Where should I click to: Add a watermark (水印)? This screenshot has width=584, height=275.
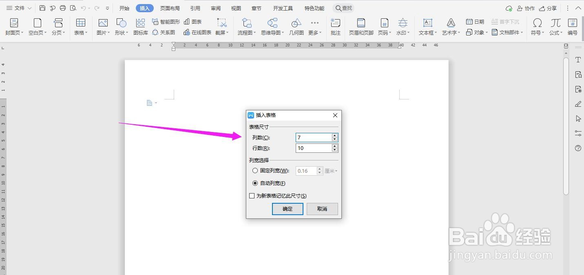403,27
